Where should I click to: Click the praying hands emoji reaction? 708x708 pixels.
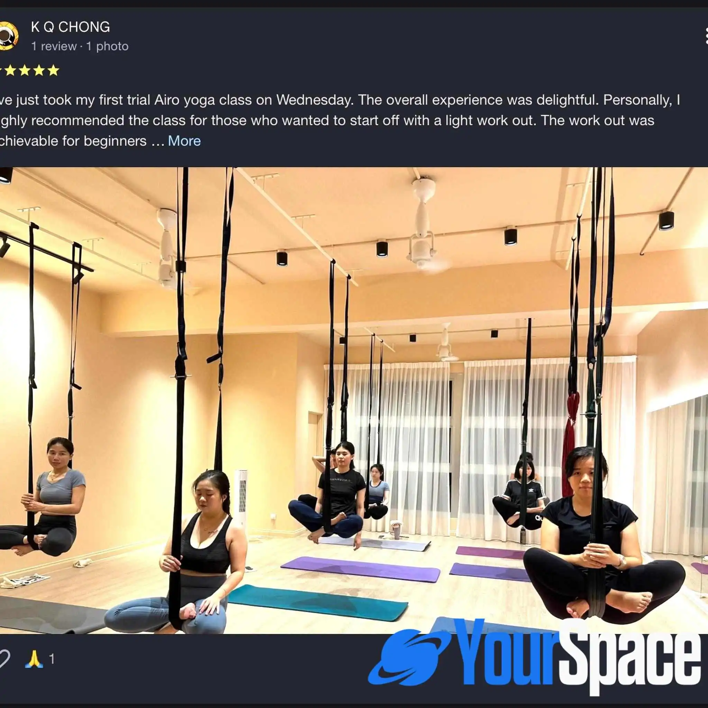click(x=34, y=659)
